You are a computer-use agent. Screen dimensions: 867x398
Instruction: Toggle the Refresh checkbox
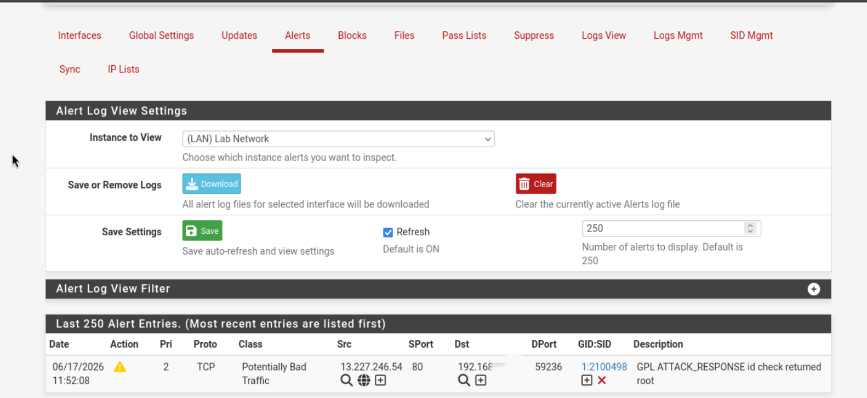[388, 232]
